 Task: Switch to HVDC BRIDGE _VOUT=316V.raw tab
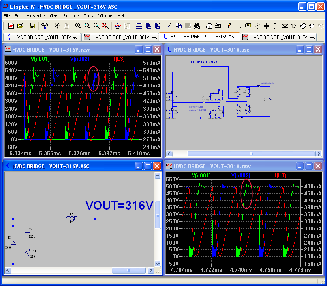point(278,37)
